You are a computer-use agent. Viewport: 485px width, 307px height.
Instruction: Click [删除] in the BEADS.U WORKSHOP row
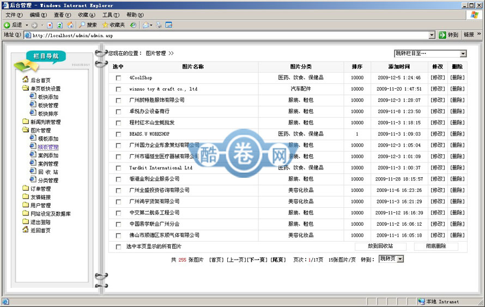point(457,134)
